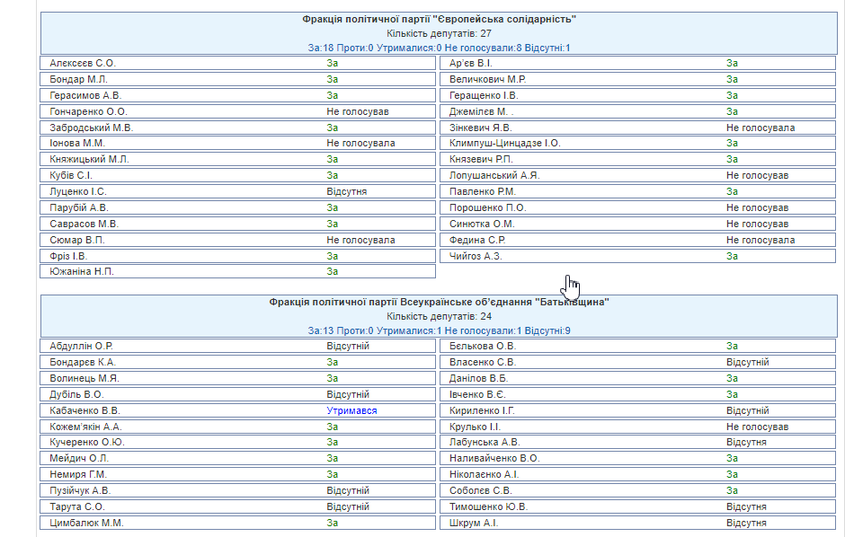The image size is (845, 537).
Task: Select the Не голосував status of Крулько І.І.
Action: click(757, 427)
